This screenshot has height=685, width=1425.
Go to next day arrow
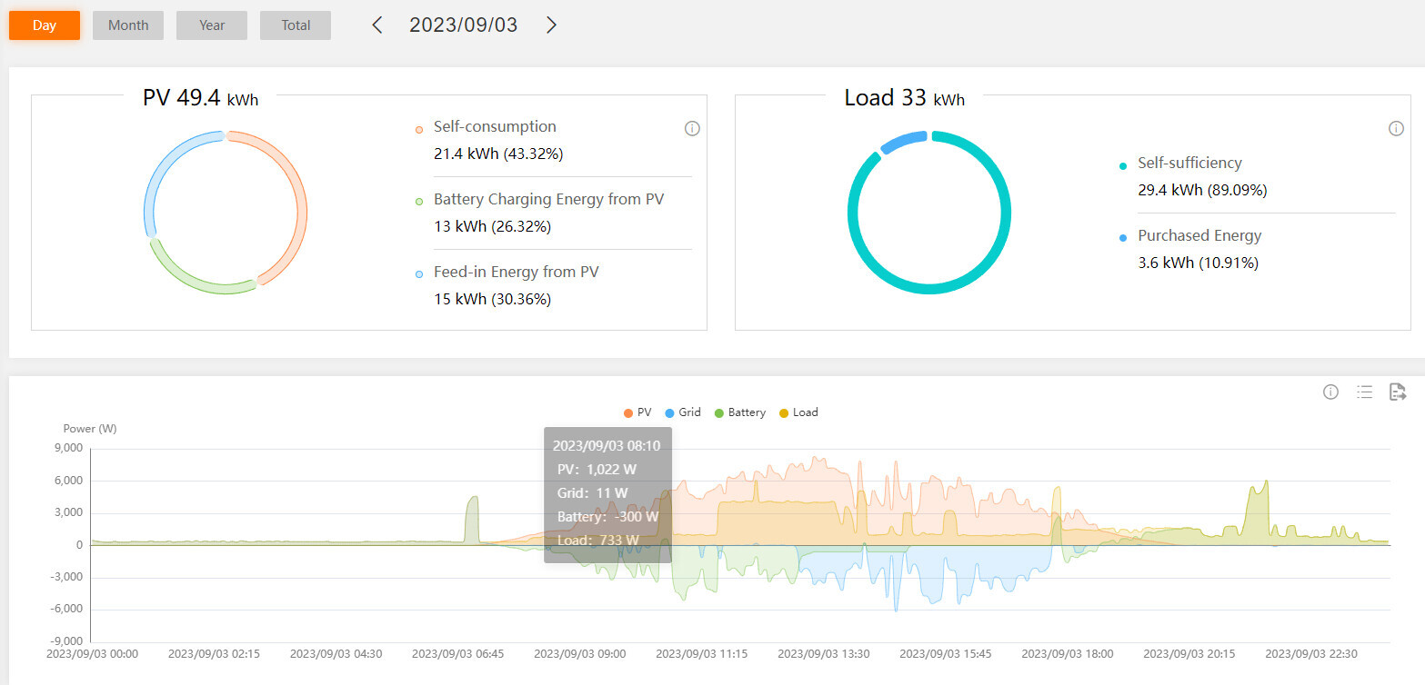coord(551,25)
